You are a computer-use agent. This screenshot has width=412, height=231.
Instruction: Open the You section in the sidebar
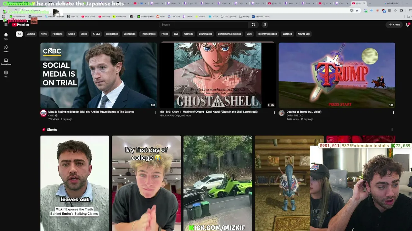pyautogui.click(x=6, y=74)
